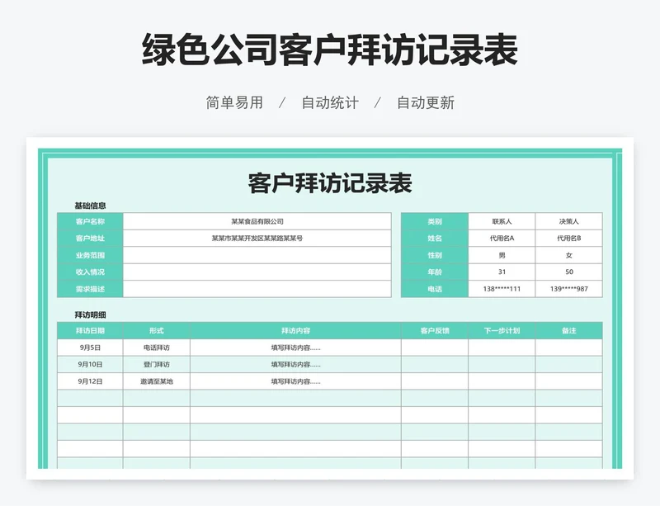Select the 拜访内容 cell in 9月12日 row
This screenshot has width=660, height=506.
point(295,381)
